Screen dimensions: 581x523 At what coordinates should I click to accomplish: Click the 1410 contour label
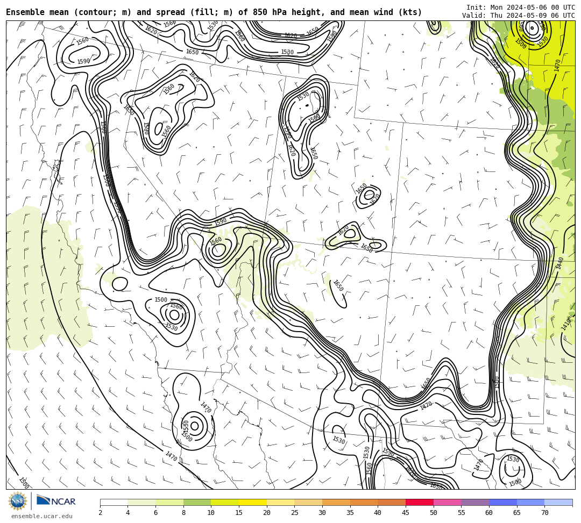(566, 324)
